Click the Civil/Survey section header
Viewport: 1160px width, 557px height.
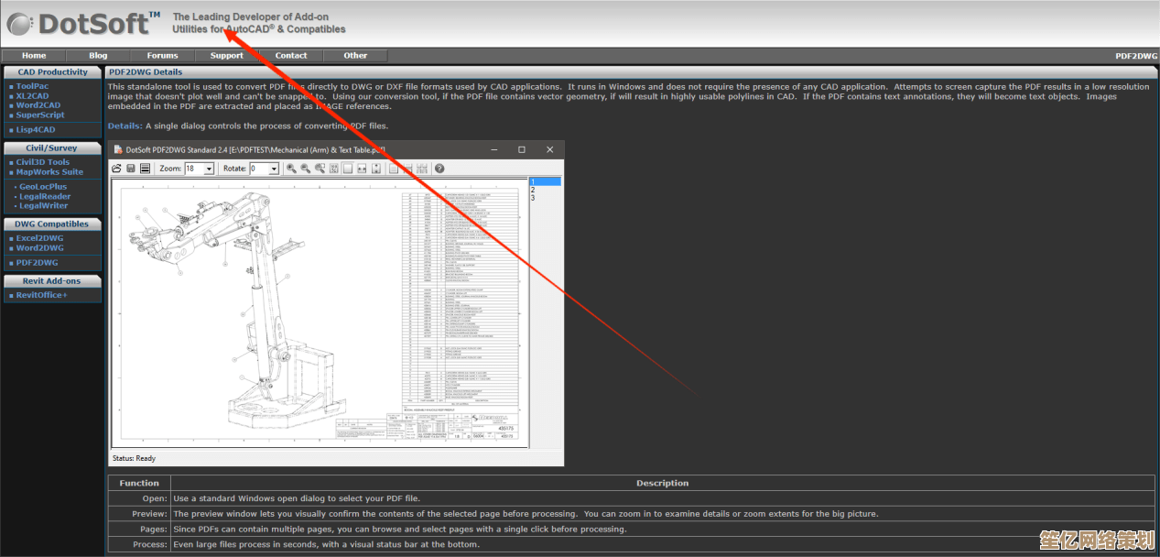tap(52, 148)
